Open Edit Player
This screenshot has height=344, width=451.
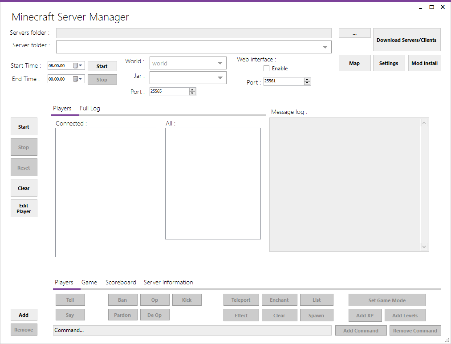click(x=24, y=208)
